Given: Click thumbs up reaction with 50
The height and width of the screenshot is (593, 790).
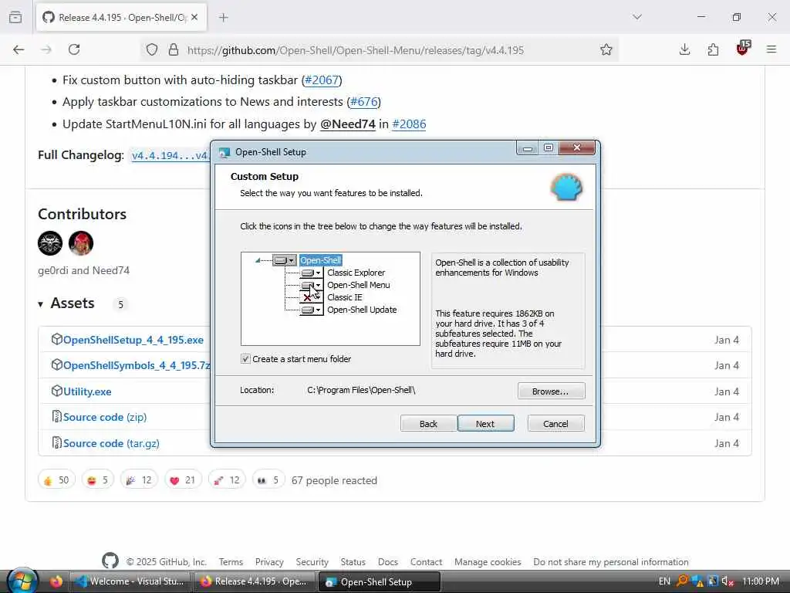Looking at the screenshot, I should pyautogui.click(x=56, y=480).
